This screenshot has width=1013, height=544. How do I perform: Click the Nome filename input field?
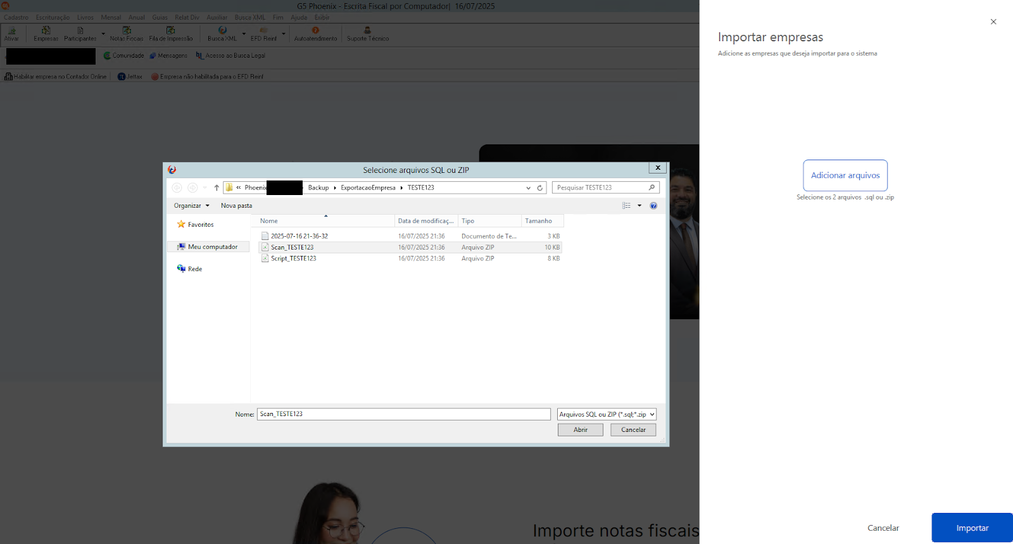coord(404,414)
